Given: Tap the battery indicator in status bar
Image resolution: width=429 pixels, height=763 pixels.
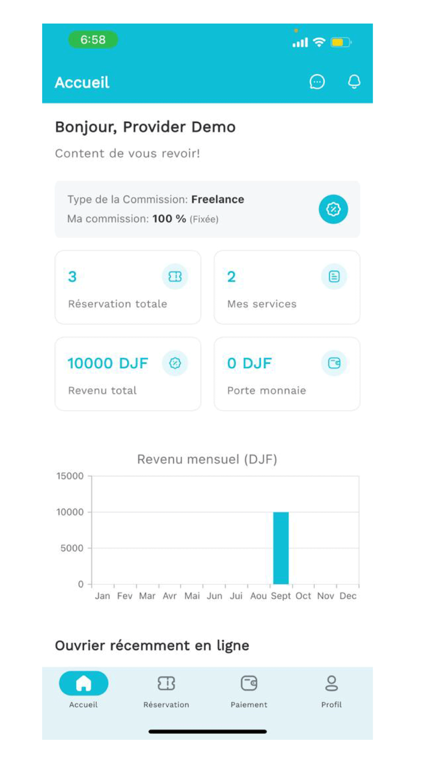Looking at the screenshot, I should [341, 42].
